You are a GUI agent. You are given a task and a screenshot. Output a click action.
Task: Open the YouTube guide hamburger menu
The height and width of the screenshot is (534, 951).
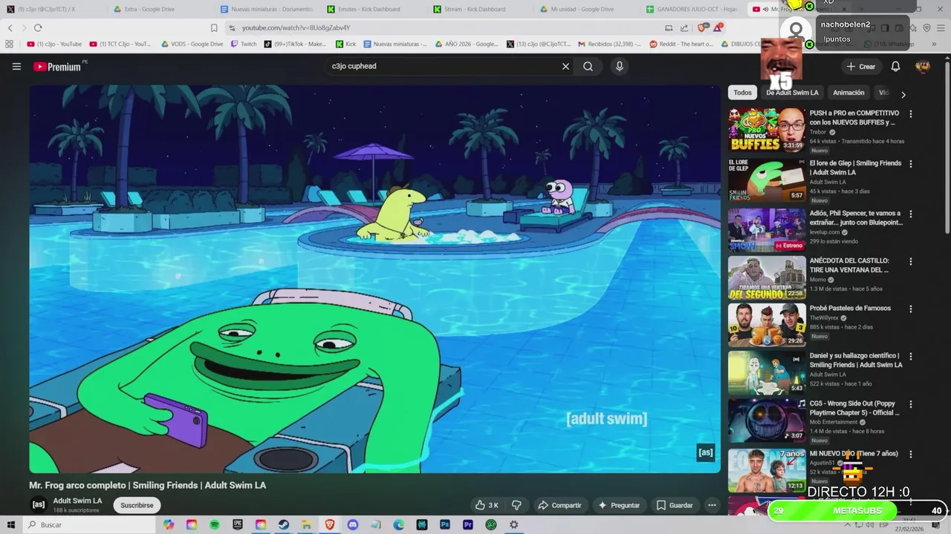[x=16, y=67]
